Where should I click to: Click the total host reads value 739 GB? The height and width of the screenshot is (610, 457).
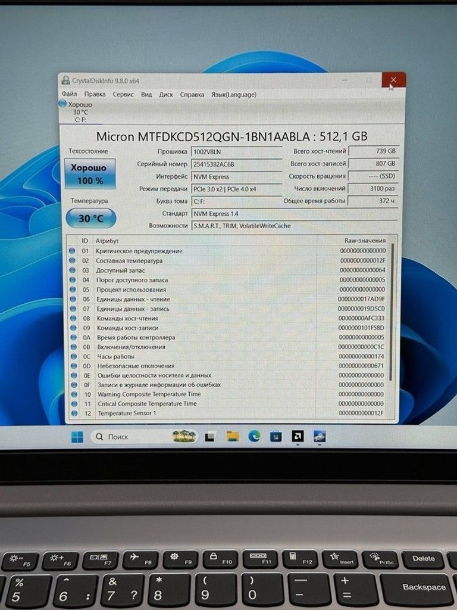coord(373,151)
